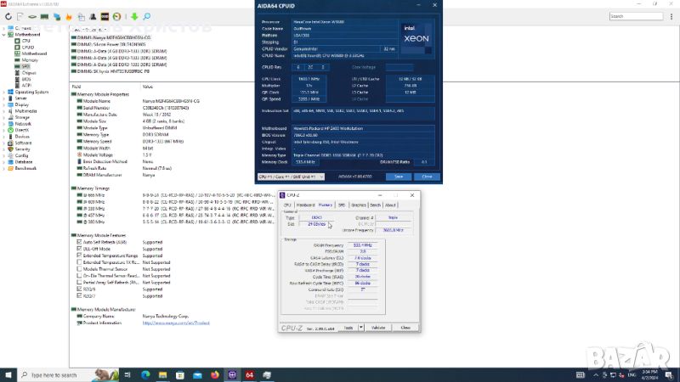Image resolution: width=680 pixels, height=382 pixels.
Task: Click the Report page icon in AIDA64 toolbar
Action: point(20,16)
